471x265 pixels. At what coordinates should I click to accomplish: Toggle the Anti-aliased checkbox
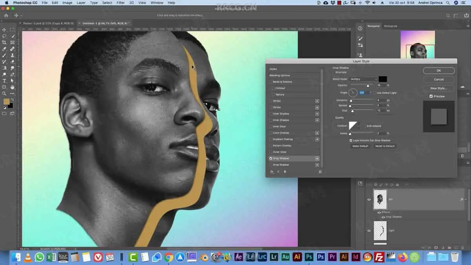(x=364, y=126)
